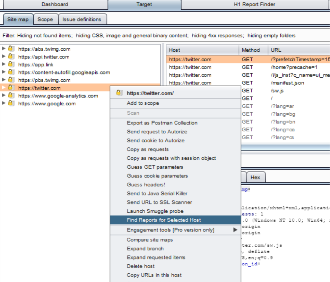Select the /sw.js request row
This screenshot has height=282, width=330.
coord(285,91)
